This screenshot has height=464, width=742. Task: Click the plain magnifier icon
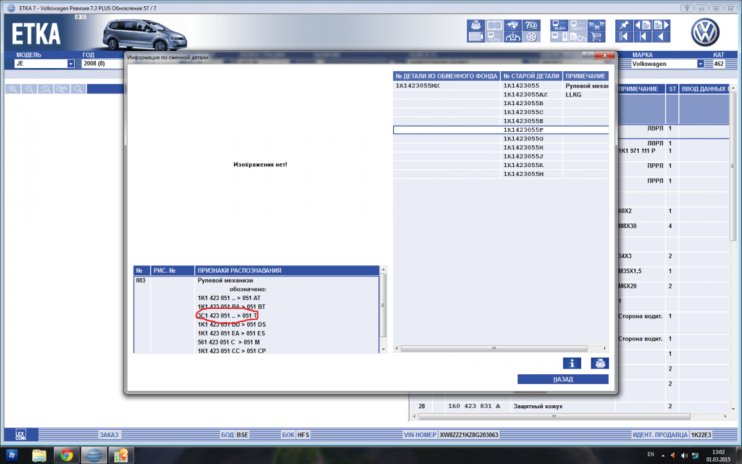click(x=77, y=89)
